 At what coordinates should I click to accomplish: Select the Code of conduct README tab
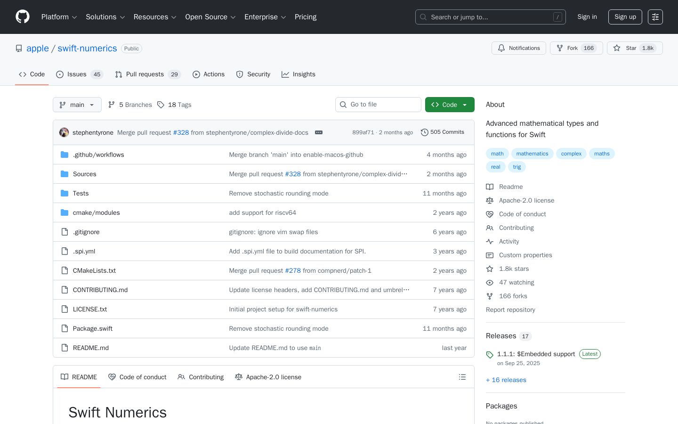click(137, 377)
